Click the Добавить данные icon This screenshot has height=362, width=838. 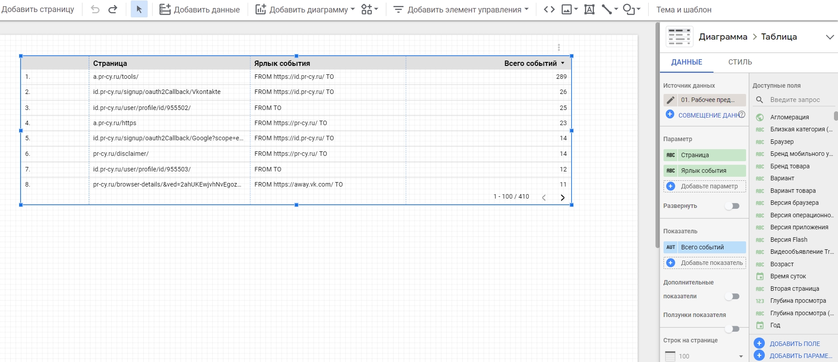coord(165,9)
